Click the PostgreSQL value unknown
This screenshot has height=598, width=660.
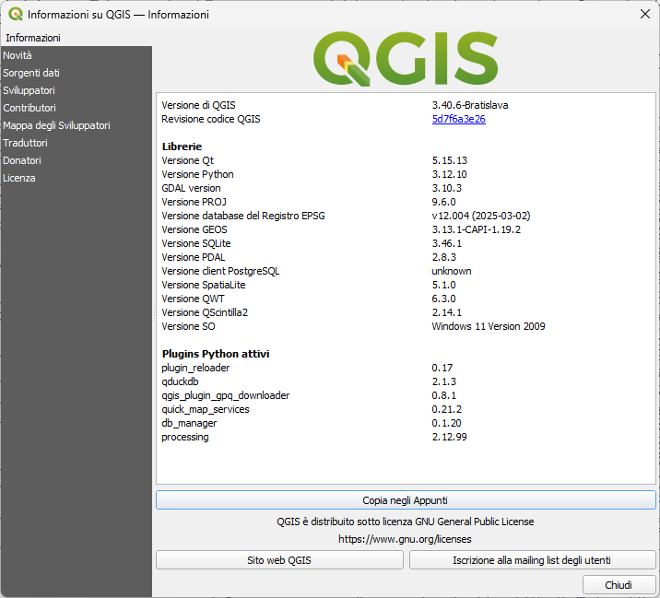(x=452, y=271)
